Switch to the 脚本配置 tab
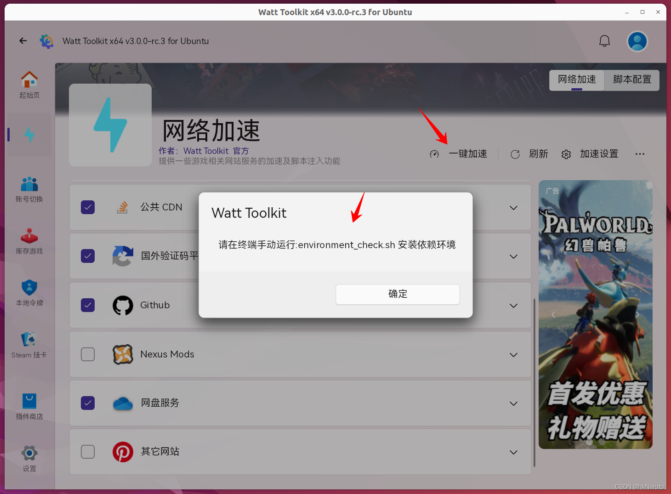The width and height of the screenshot is (671, 494). 632,80
